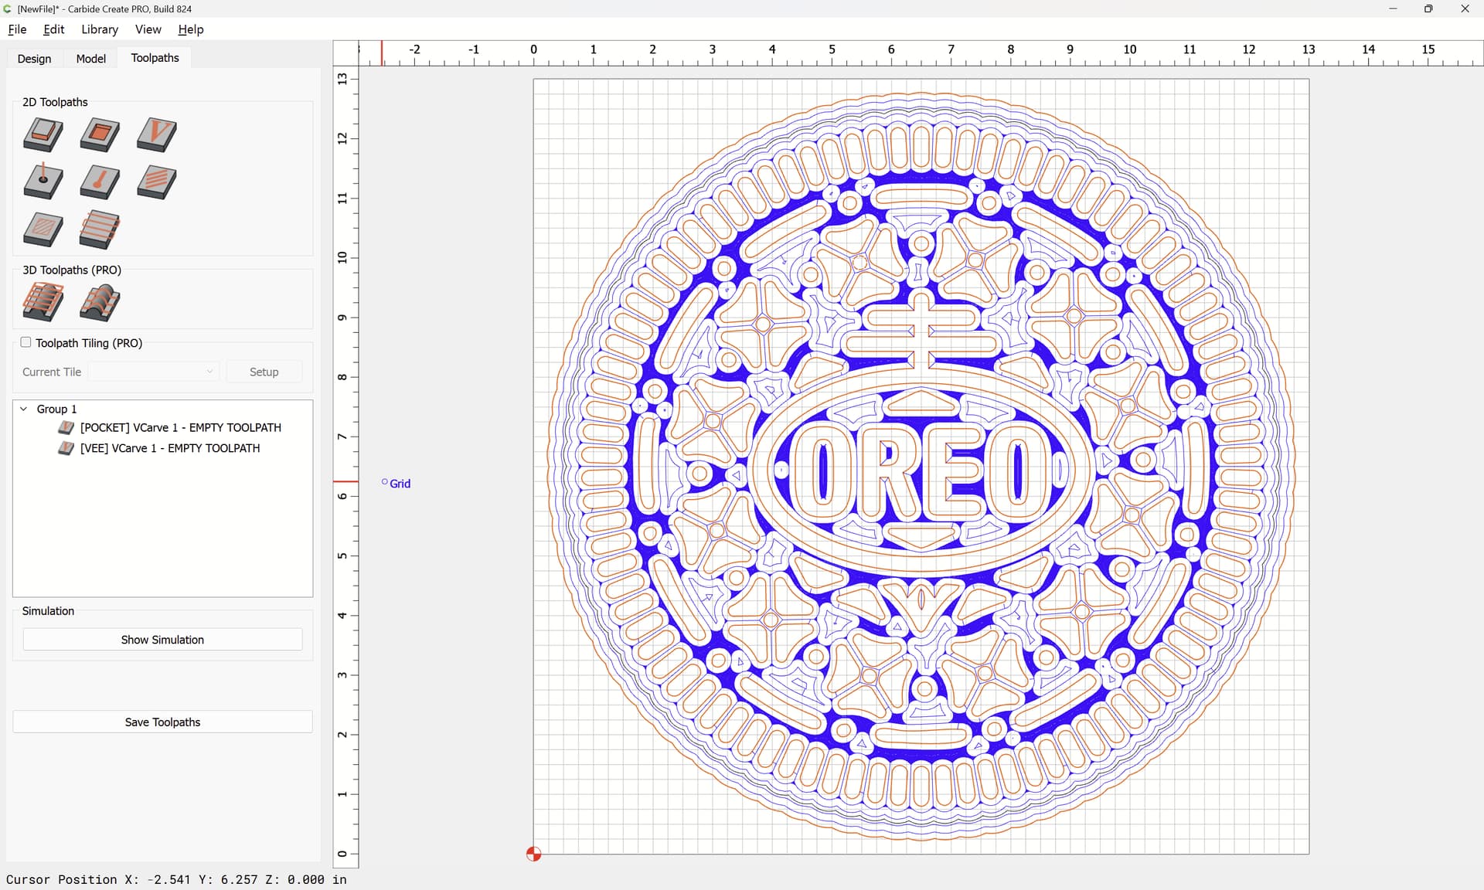Enable the Toolpath Tiling (PRO) checkbox

26,342
